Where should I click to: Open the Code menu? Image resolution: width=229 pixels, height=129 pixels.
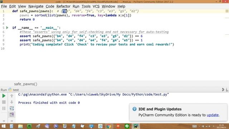pos(50,6)
